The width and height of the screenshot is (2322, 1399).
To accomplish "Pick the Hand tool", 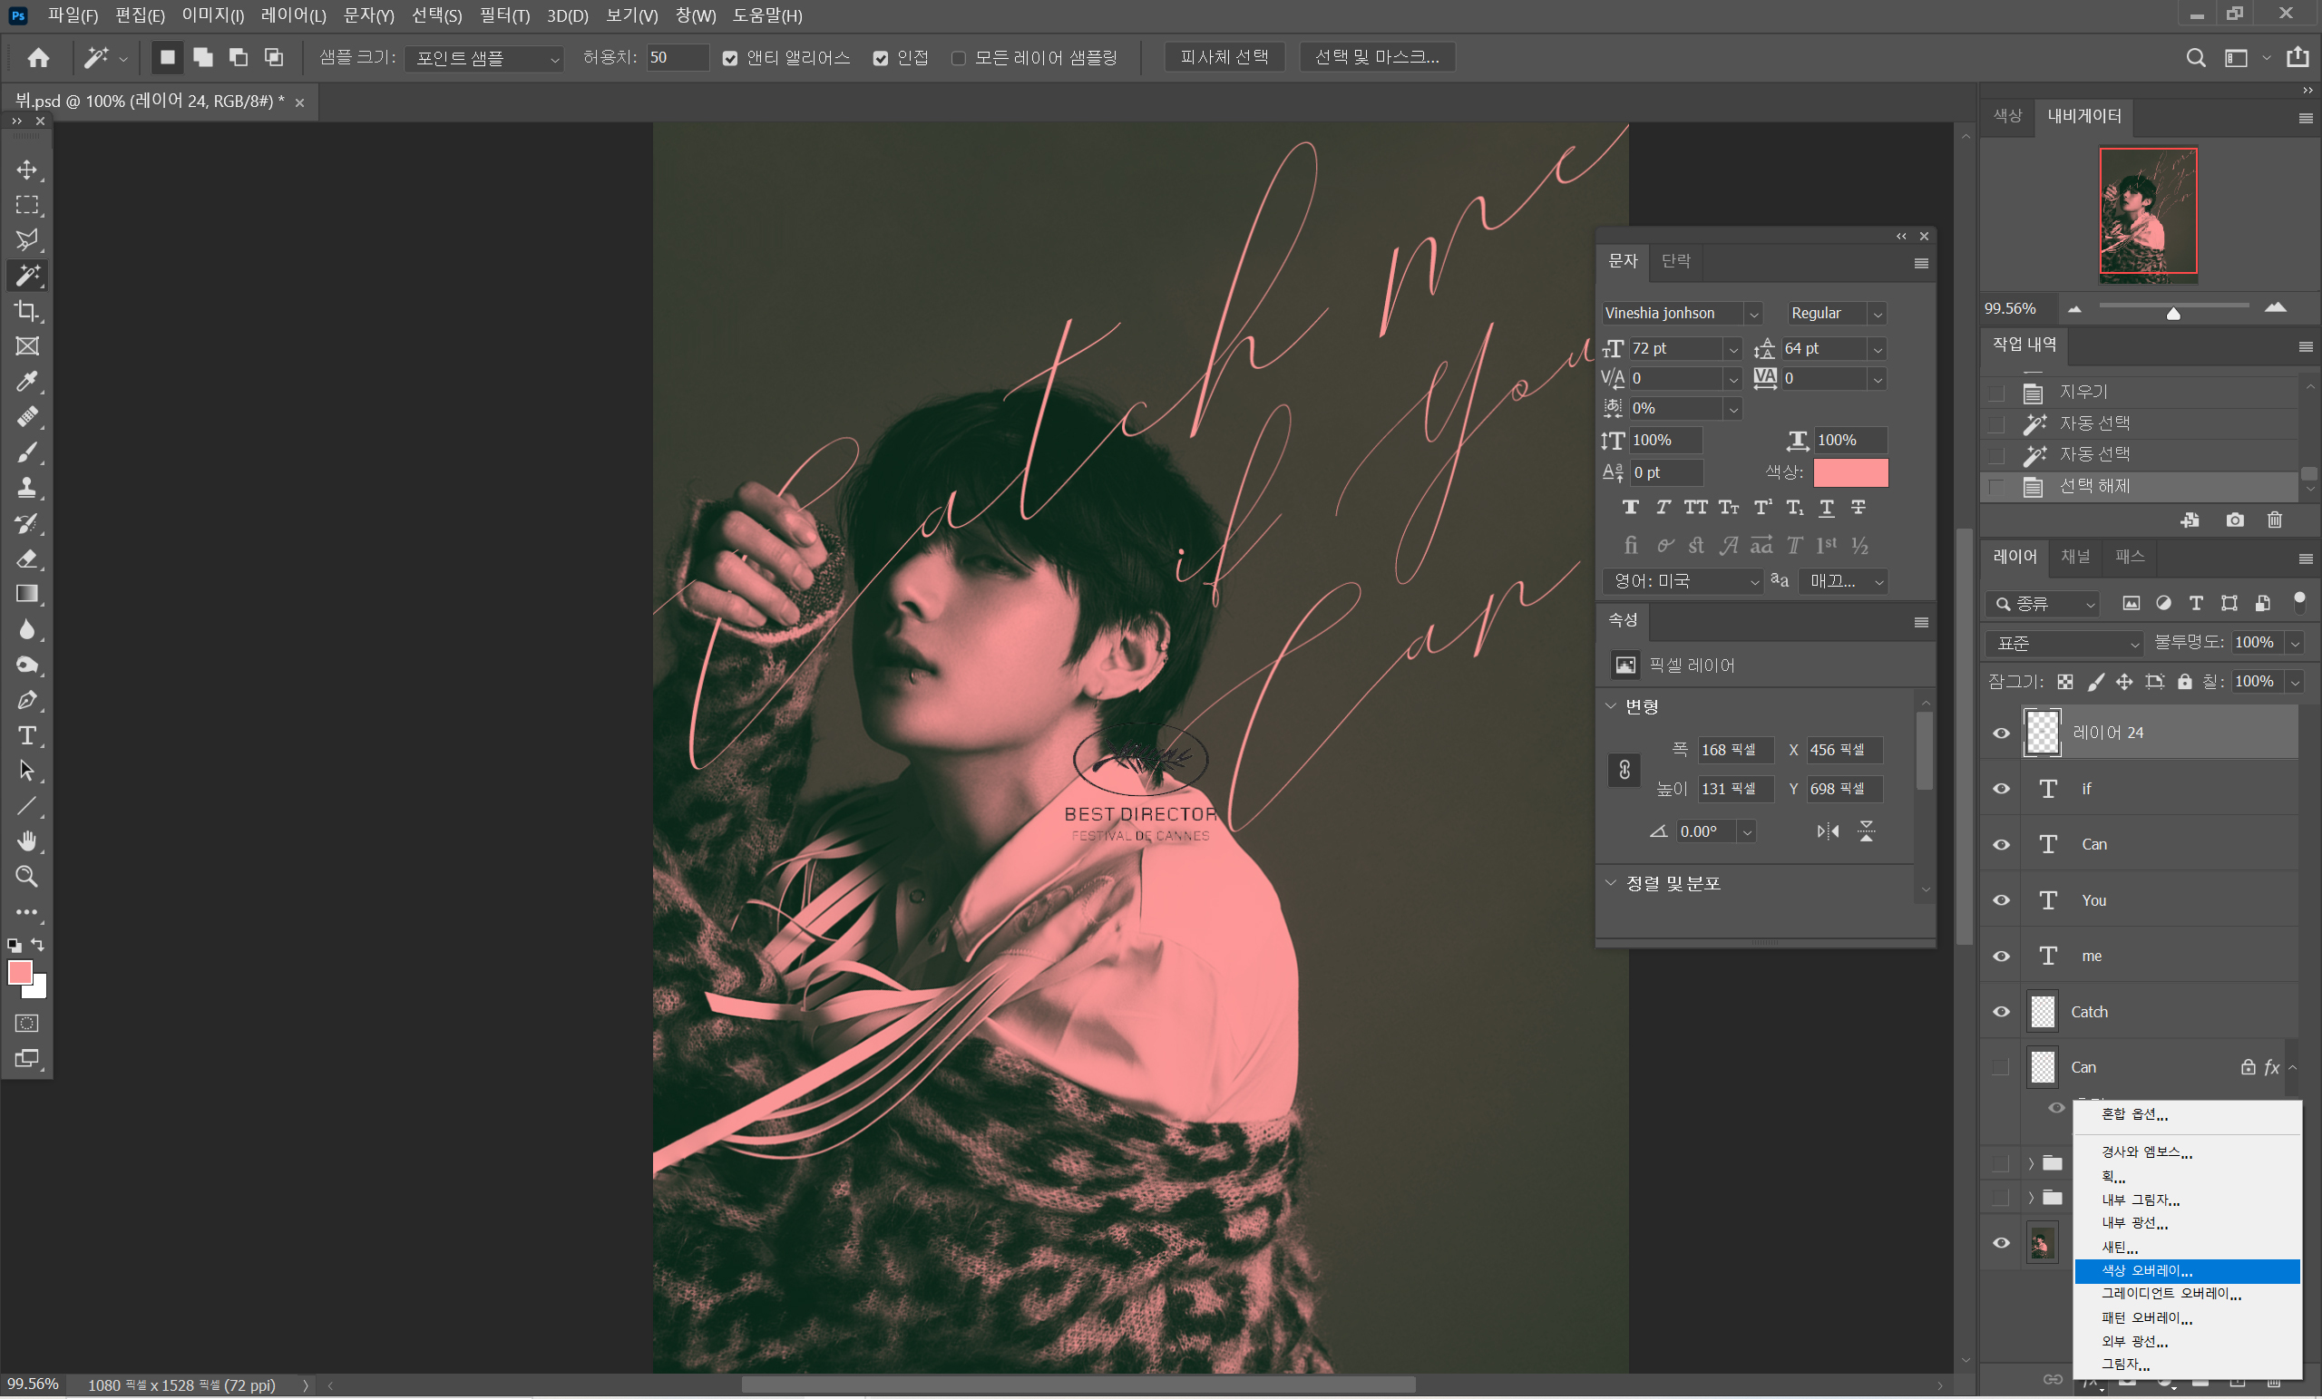I will (x=27, y=841).
